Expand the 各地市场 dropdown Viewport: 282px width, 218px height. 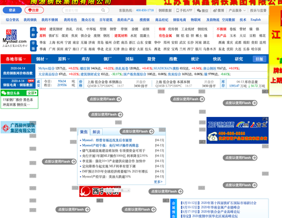coord(16,59)
